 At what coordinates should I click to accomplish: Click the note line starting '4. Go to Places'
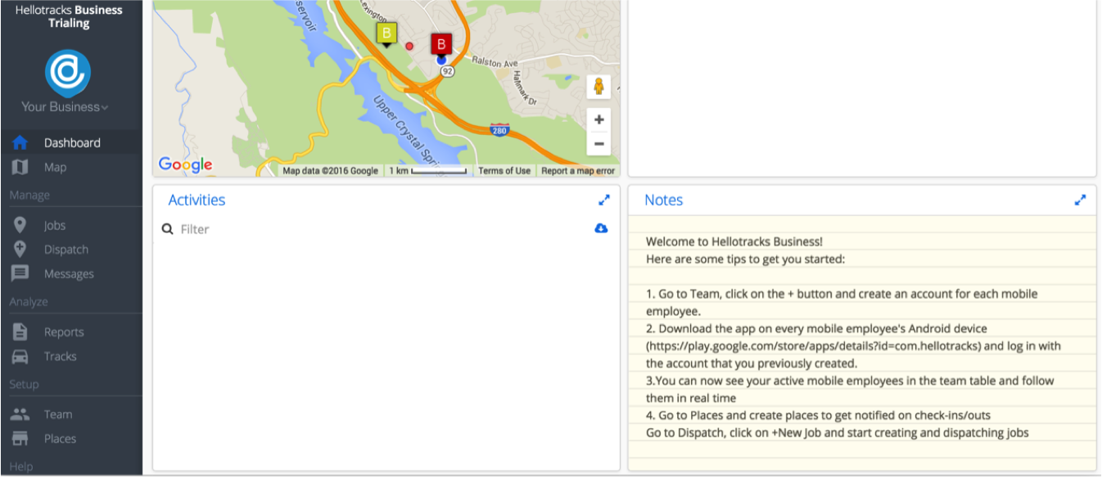click(x=818, y=415)
